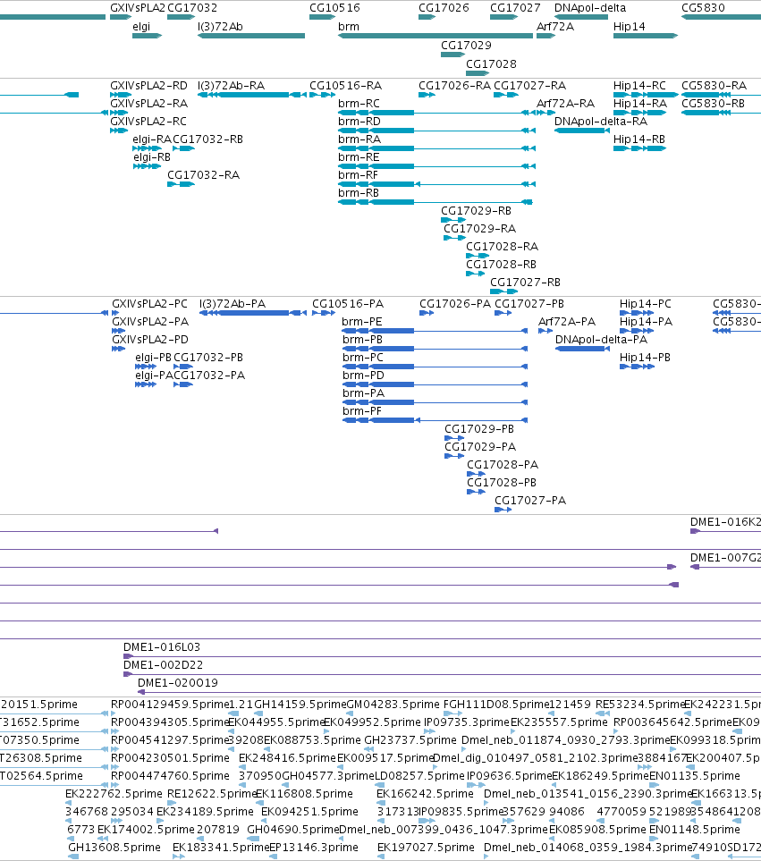Click the GXIVsPLA2 gene label
This screenshot has width=761, height=861.
pyautogui.click(x=137, y=8)
